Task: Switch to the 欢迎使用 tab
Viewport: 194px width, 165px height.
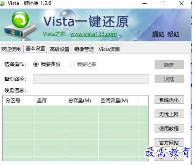Action: [11, 49]
